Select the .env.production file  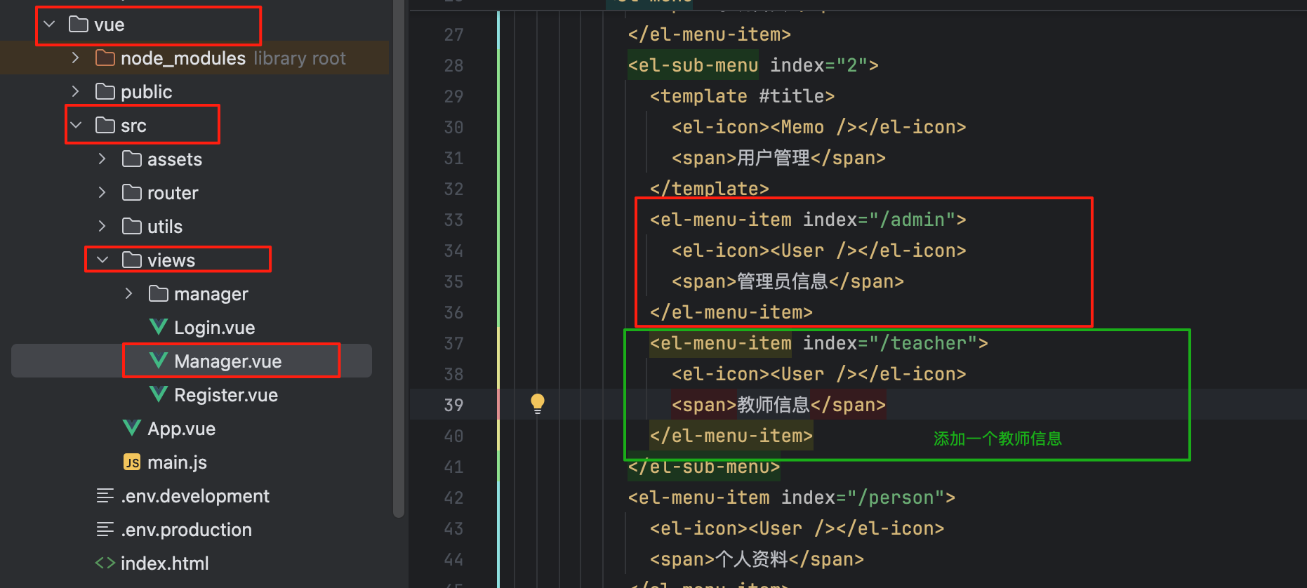pyautogui.click(x=186, y=530)
